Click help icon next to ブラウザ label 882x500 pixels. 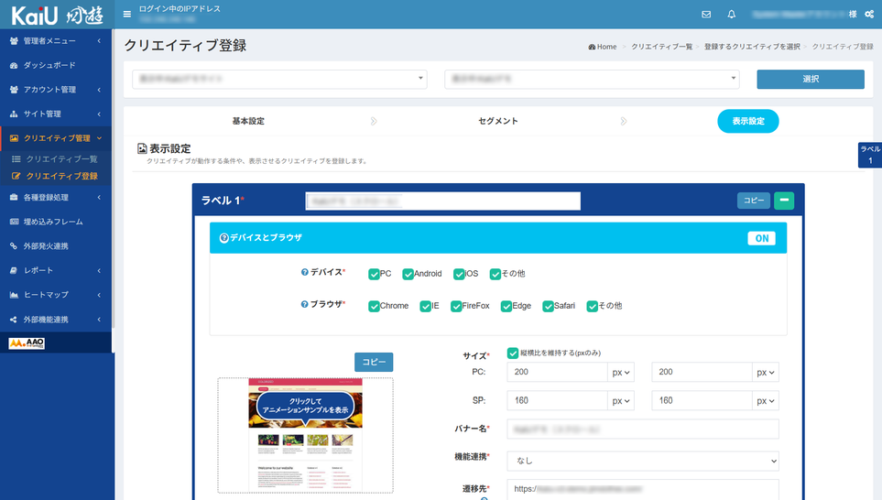point(304,304)
